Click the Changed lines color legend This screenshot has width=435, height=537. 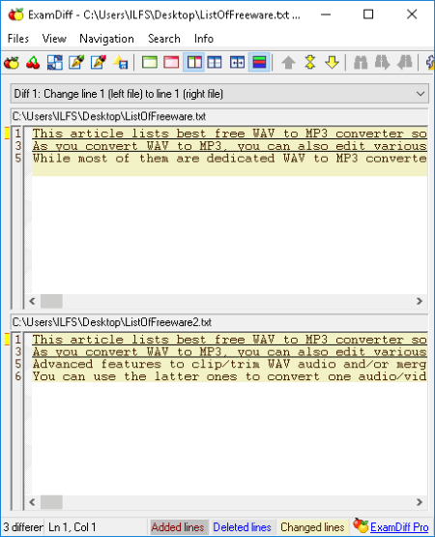(312, 527)
